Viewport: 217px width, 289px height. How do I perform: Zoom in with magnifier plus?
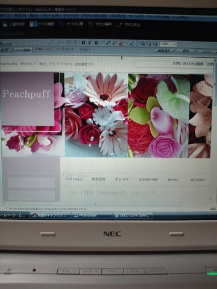tap(142, 43)
